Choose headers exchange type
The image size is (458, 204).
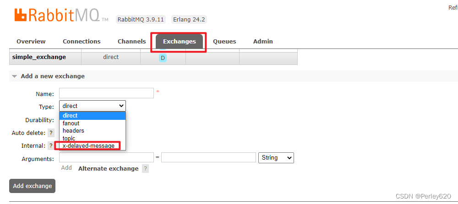click(93, 131)
